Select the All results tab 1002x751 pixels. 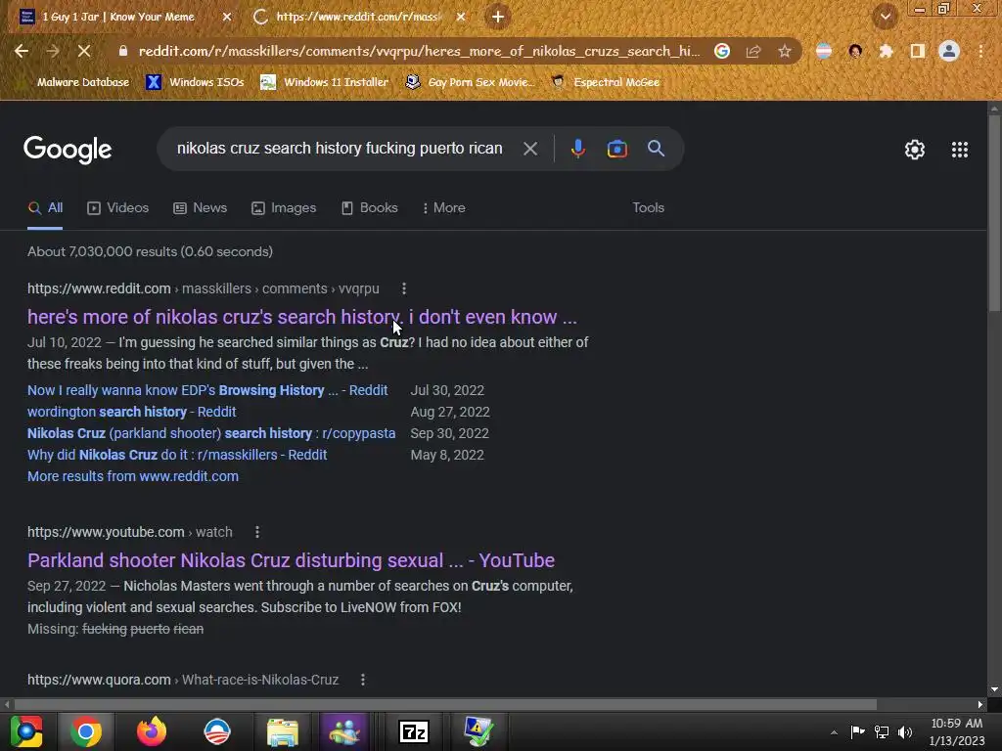tap(45, 207)
